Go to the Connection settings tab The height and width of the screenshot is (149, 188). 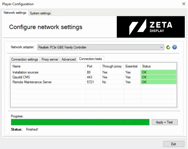click(x=25, y=59)
